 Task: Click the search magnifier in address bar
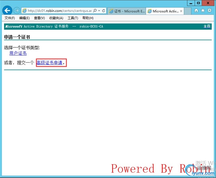95,10
